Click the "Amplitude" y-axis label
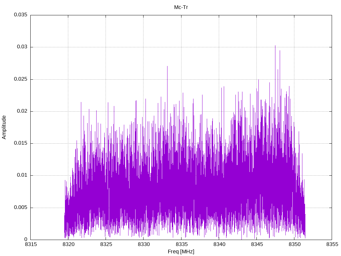The height and width of the screenshot is (256, 341). coord(4,127)
